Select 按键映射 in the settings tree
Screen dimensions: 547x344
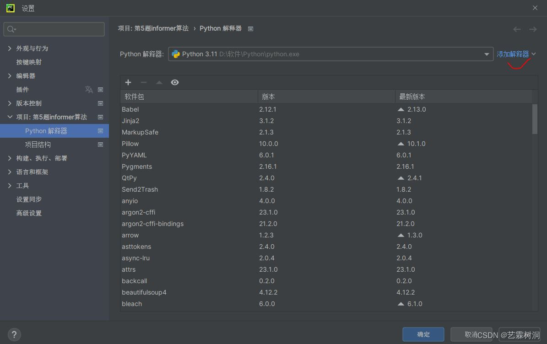[x=29, y=62]
